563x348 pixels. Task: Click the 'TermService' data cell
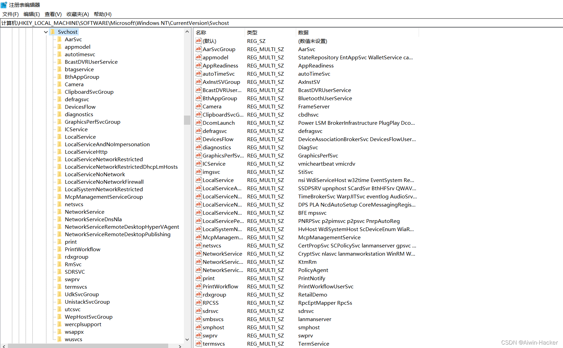pos(314,344)
